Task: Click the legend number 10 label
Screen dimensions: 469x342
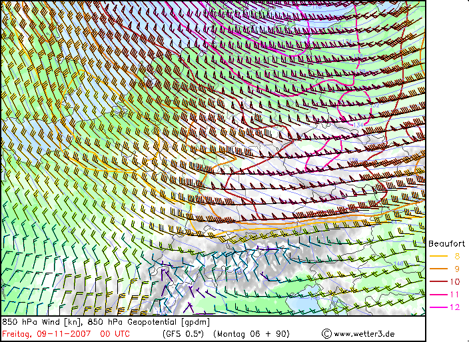Action: (x=455, y=281)
